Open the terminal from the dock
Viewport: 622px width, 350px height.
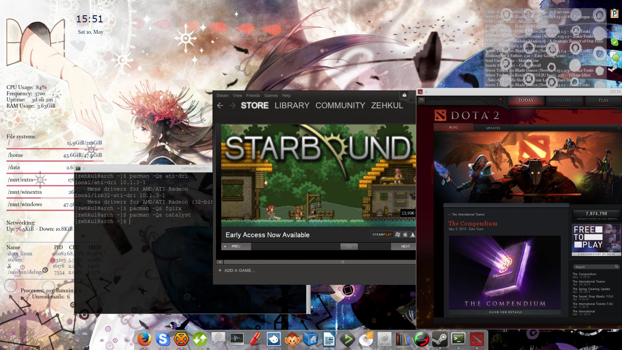point(458,339)
